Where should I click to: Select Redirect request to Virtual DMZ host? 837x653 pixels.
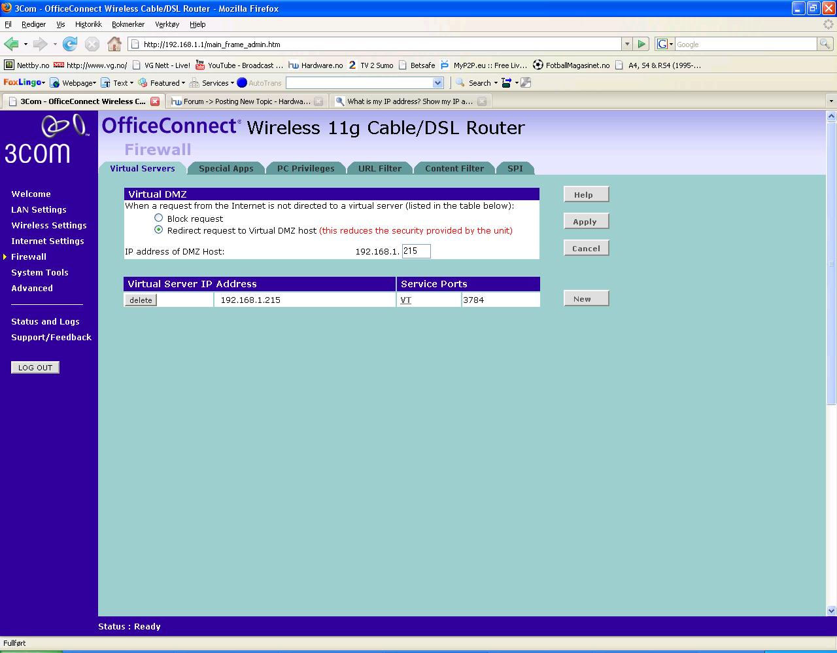(x=158, y=230)
